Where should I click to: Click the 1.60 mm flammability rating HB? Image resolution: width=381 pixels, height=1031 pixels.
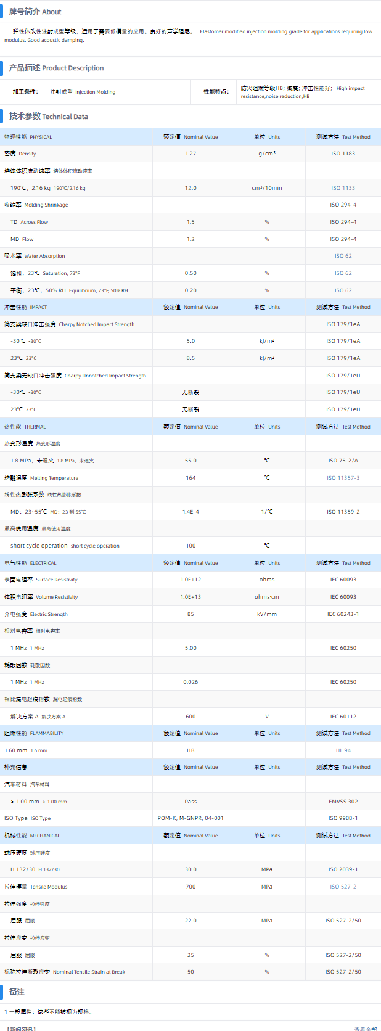point(190,750)
